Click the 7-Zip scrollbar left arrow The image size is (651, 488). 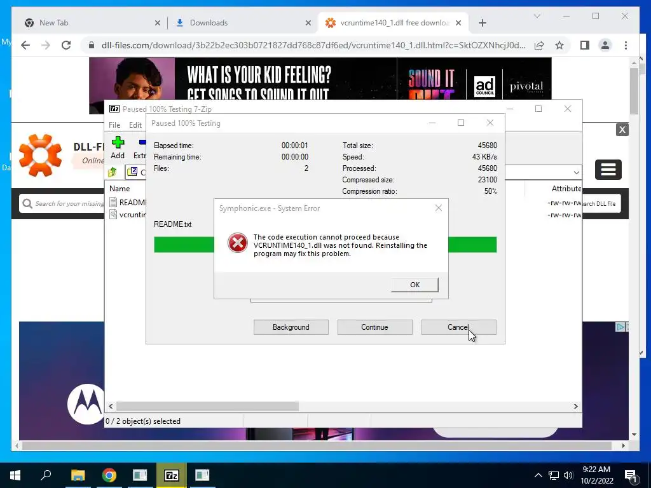111,406
